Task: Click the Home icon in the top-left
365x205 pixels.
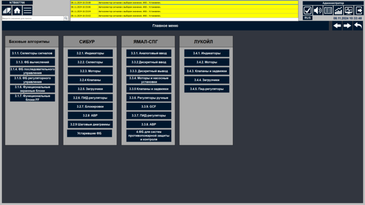Action: 17,10
